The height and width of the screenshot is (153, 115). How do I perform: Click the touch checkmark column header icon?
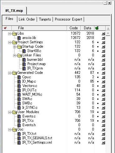pyautogui.click(x=5, y=28)
